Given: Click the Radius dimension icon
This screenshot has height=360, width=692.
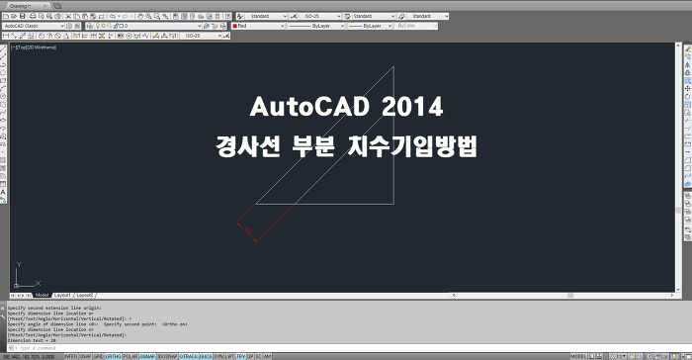Looking at the screenshot, I should tap(42, 36).
